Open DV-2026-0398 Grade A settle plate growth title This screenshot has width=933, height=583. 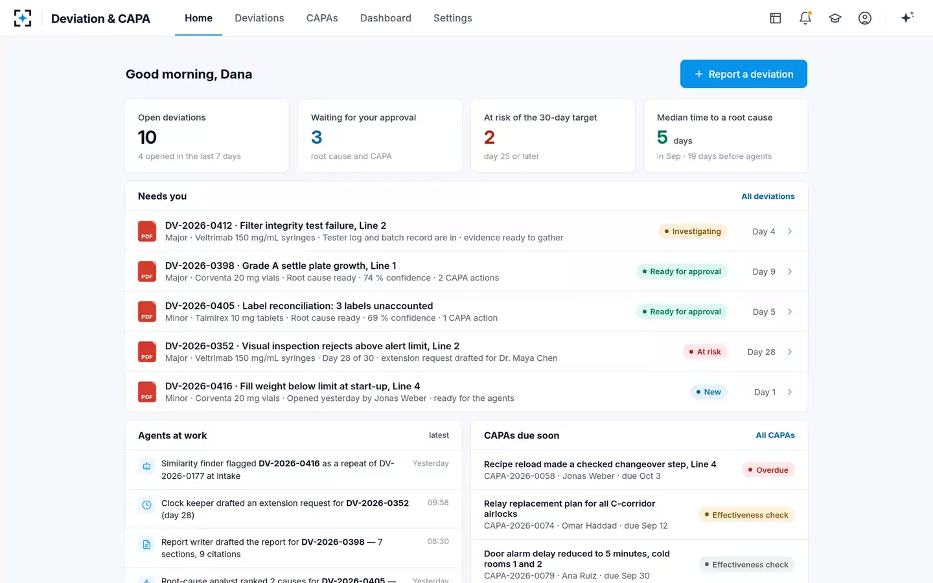click(x=281, y=266)
